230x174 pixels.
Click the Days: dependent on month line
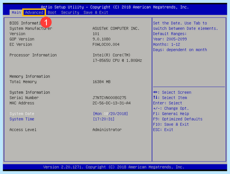180,50
